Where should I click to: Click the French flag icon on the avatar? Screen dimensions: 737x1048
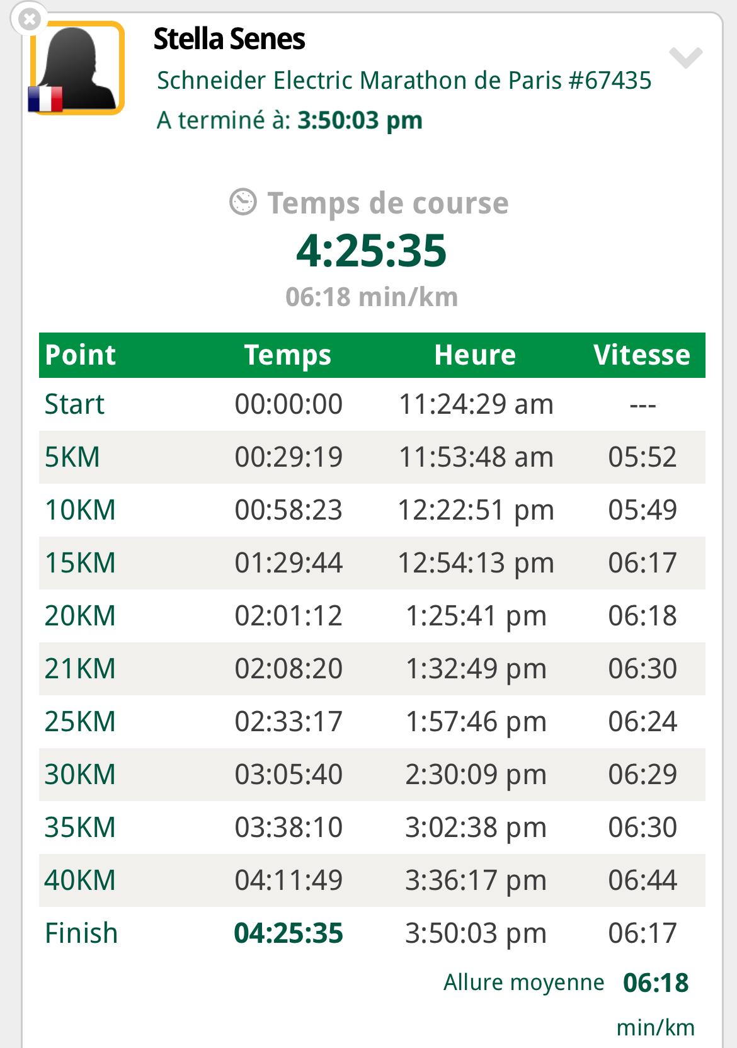point(45,100)
